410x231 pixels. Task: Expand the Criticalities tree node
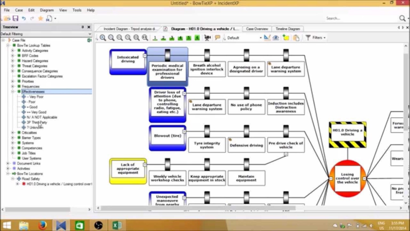(x=13, y=133)
